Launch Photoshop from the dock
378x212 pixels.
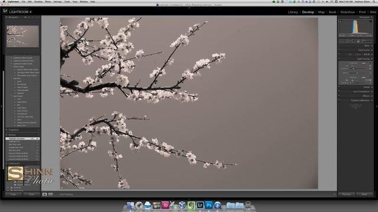point(208,206)
